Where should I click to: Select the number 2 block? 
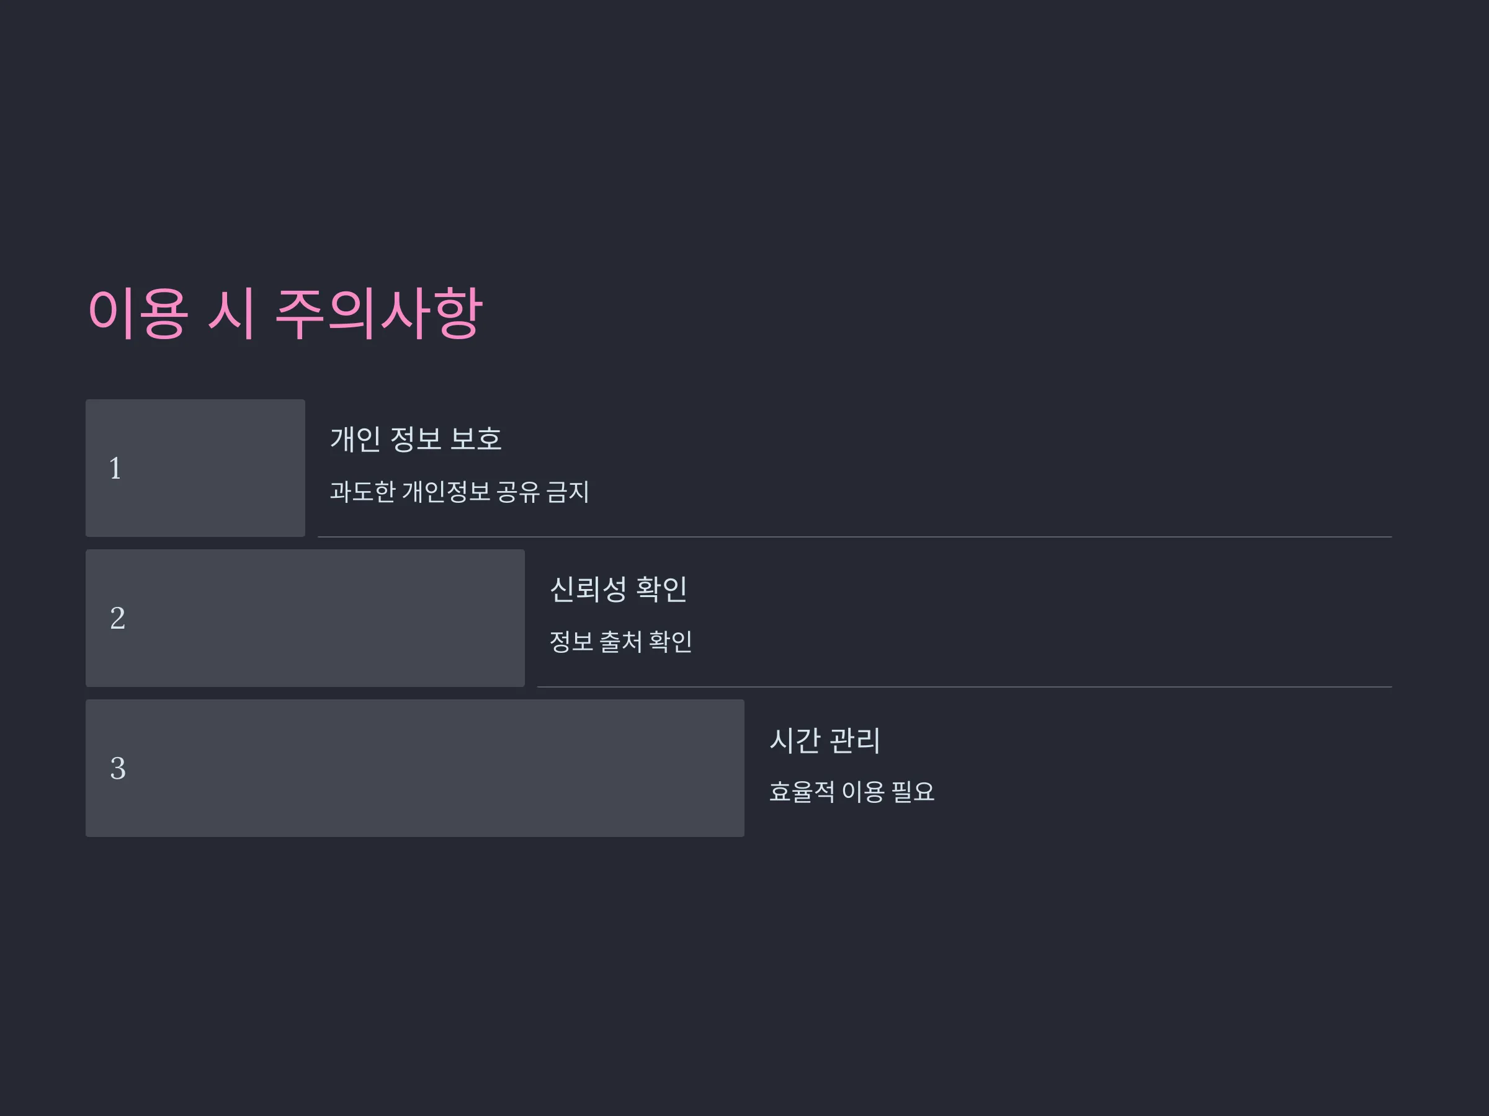click(x=305, y=618)
